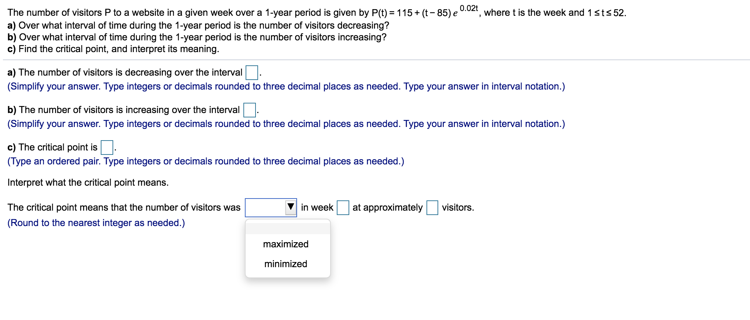Click the "Round to the nearest integer" note
The image size is (750, 320).
tap(96, 222)
